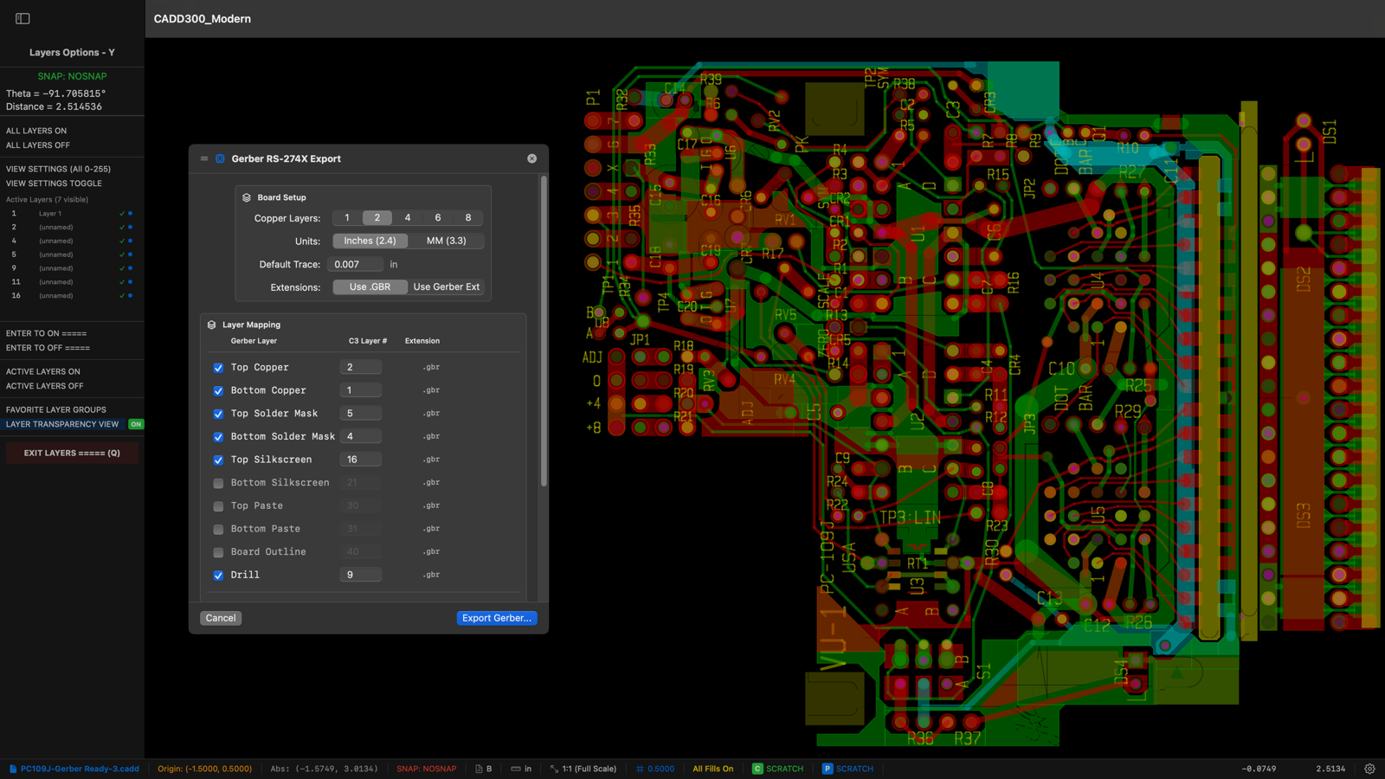The height and width of the screenshot is (779, 1385).
Task: Select Inches (2.4) units
Action: [370, 241]
